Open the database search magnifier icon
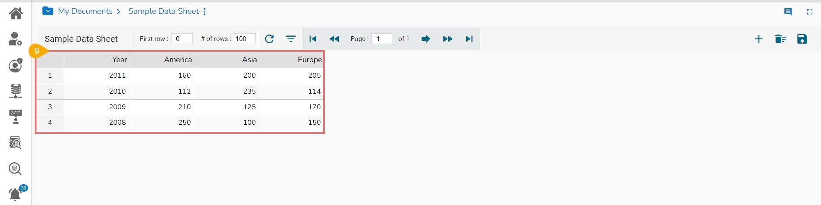 [15, 169]
